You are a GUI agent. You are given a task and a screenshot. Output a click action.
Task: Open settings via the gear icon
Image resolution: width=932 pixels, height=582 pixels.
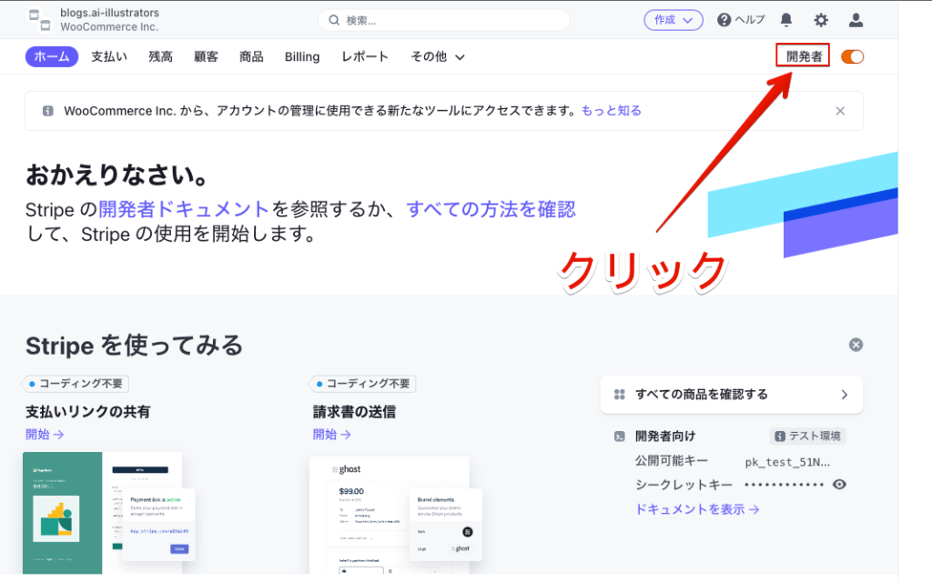[x=821, y=20]
